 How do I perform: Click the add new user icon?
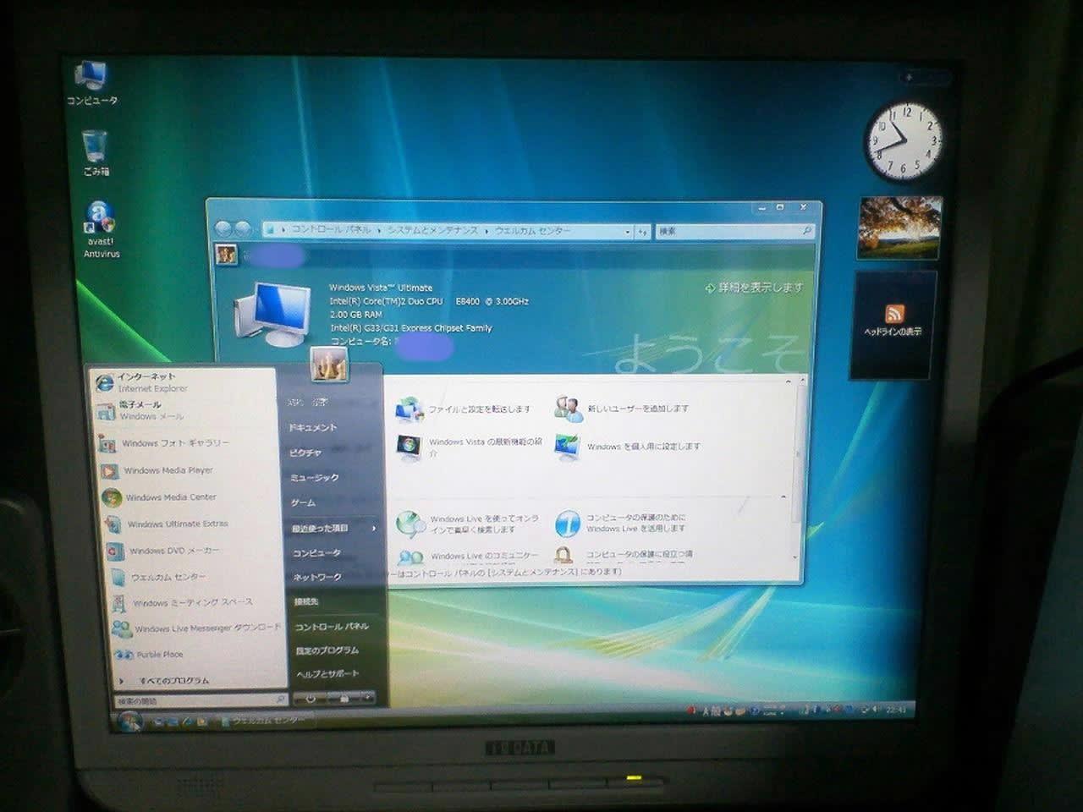point(569,409)
